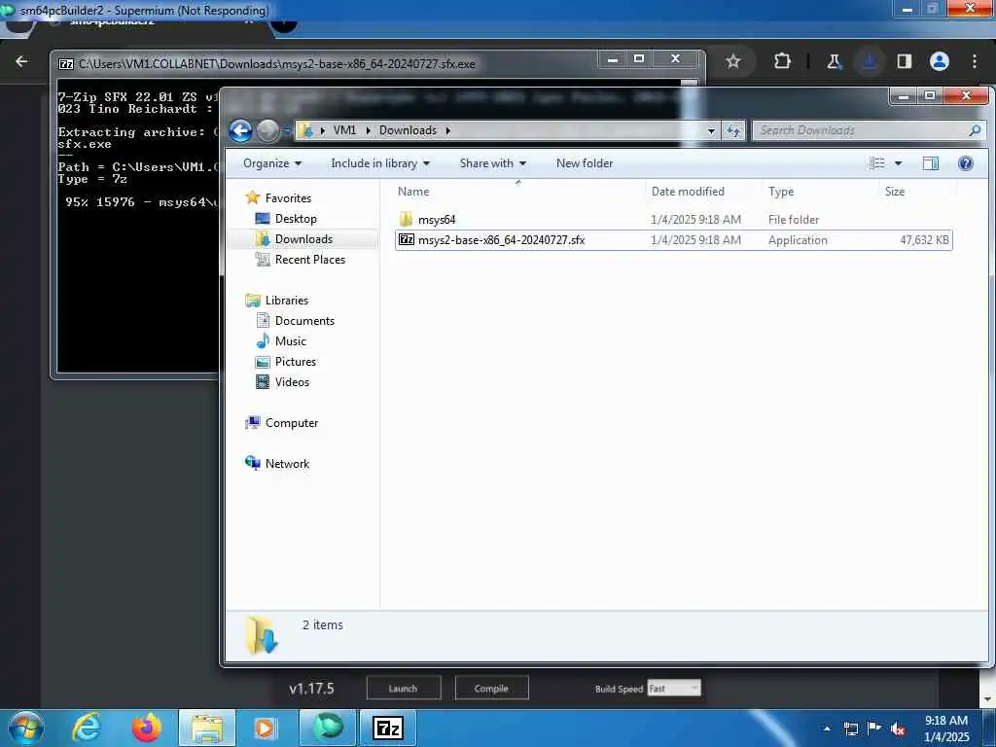This screenshot has width=996, height=747.
Task: Open the Windows Start button
Action: pyautogui.click(x=26, y=728)
